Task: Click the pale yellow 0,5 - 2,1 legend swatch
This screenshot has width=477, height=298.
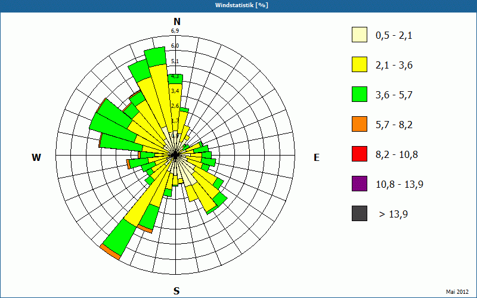Action: click(x=360, y=35)
